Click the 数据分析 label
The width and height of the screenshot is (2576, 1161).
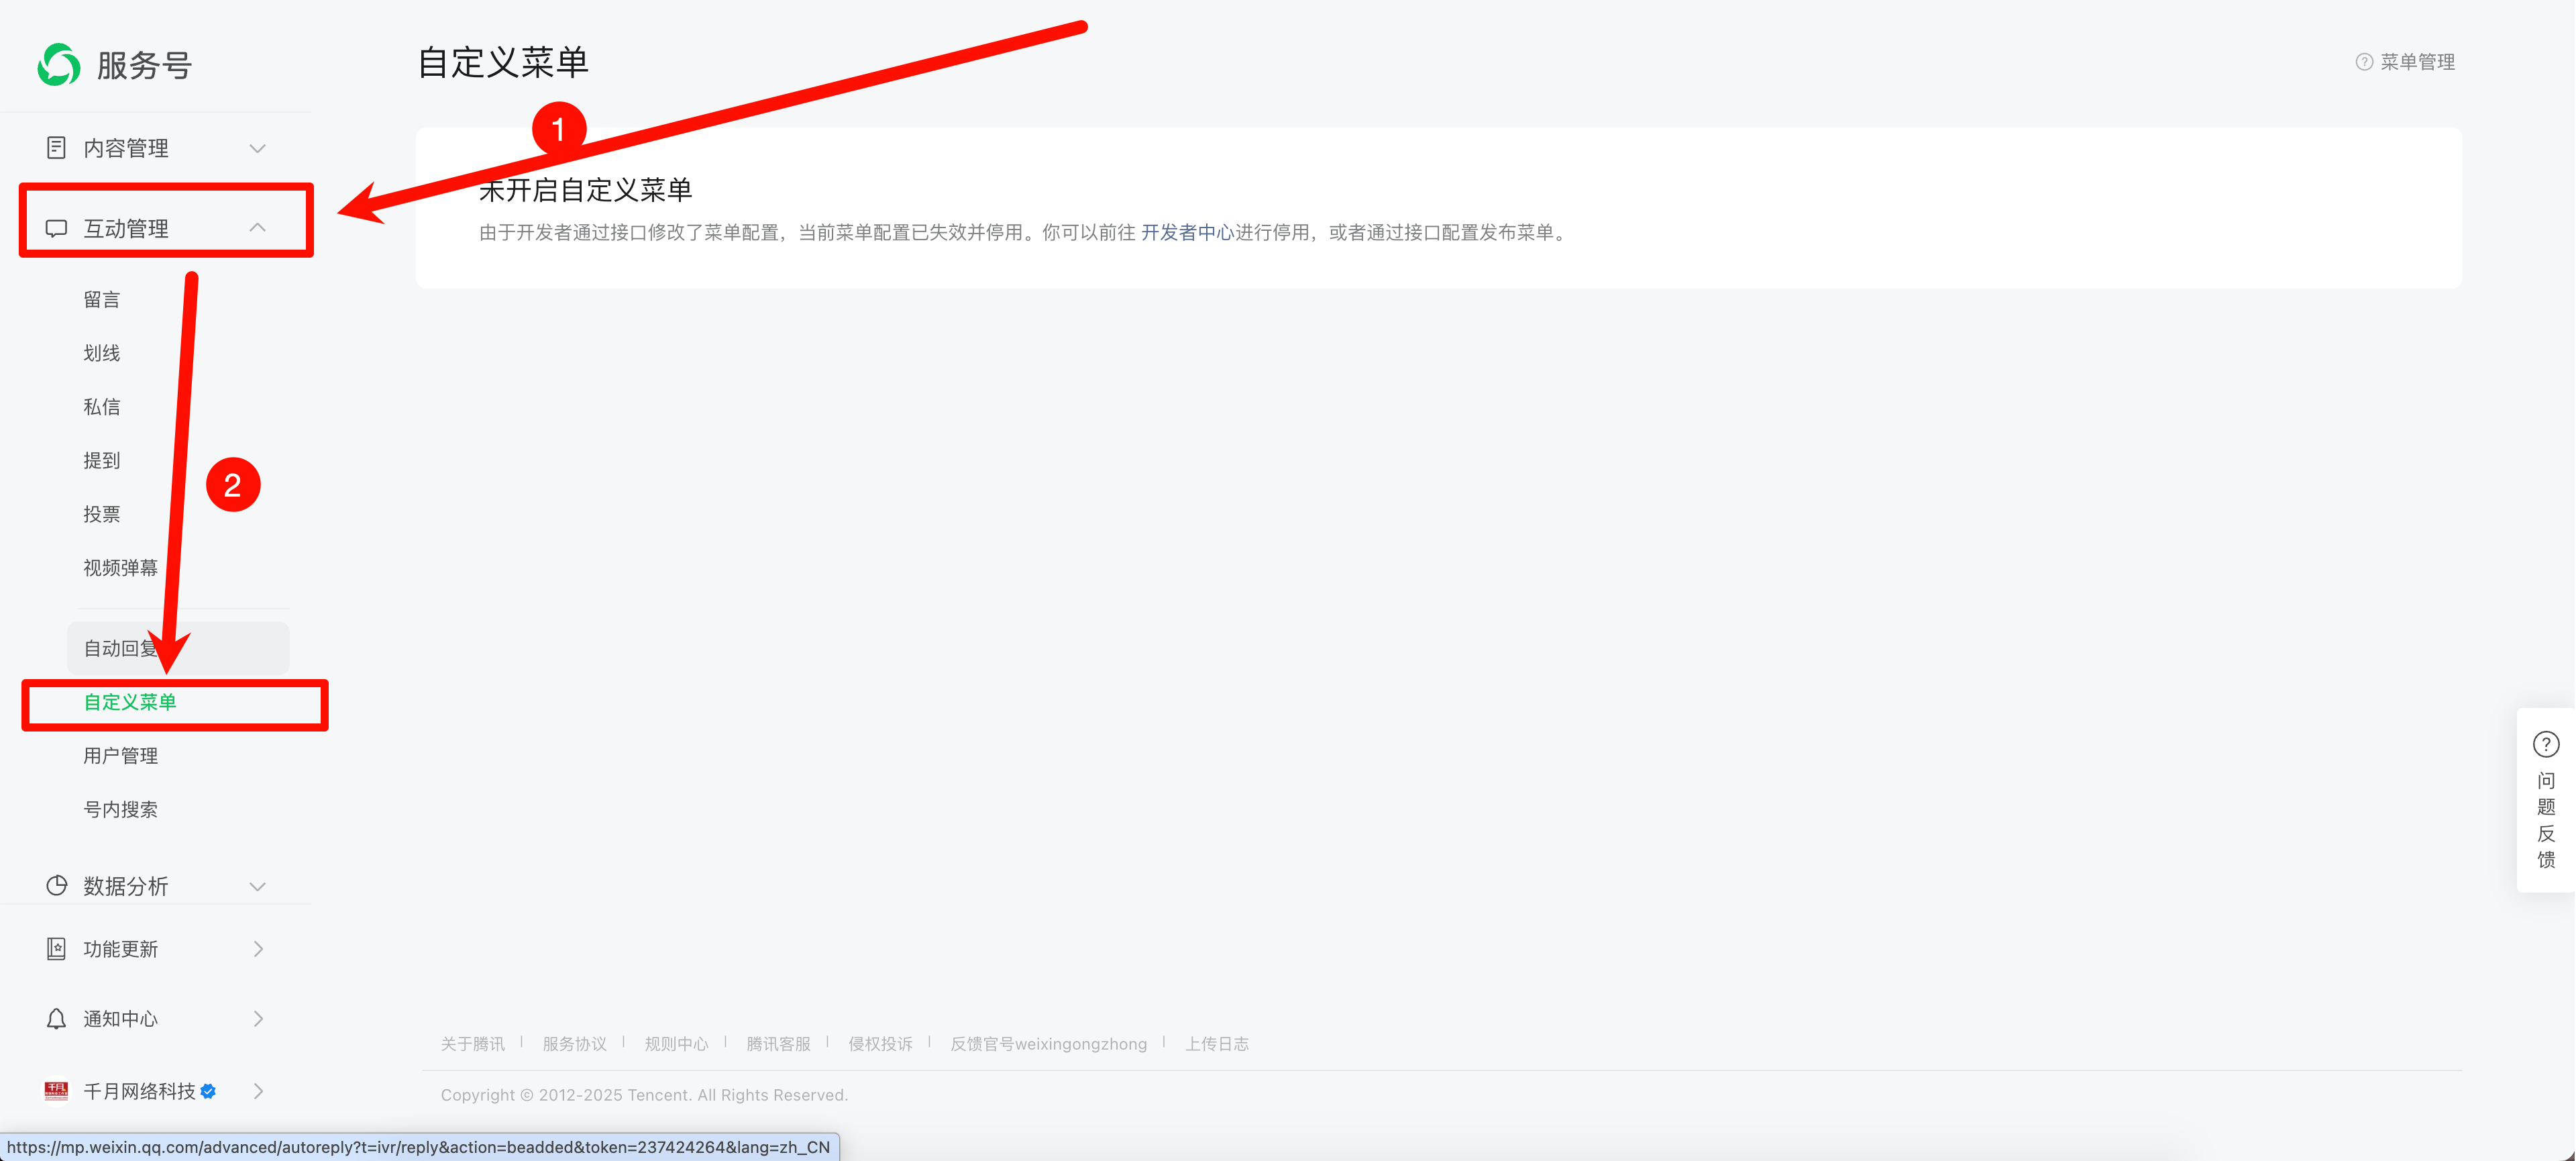126,886
